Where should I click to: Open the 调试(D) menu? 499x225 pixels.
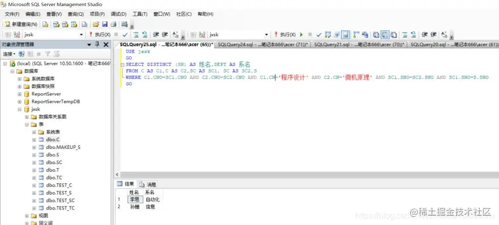coord(118,14)
